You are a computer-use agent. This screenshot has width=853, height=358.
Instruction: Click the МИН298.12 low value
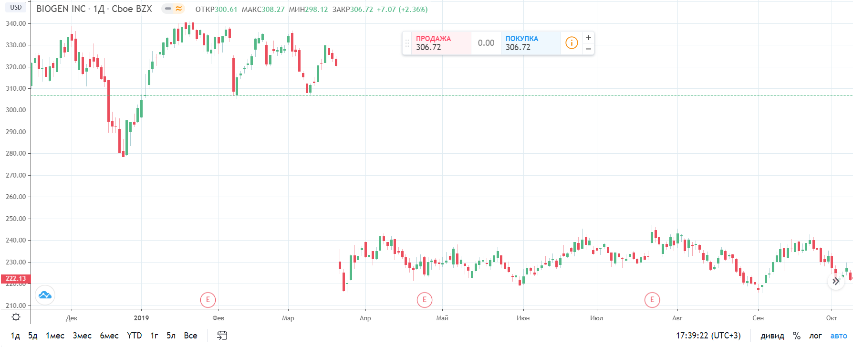pyautogui.click(x=308, y=9)
